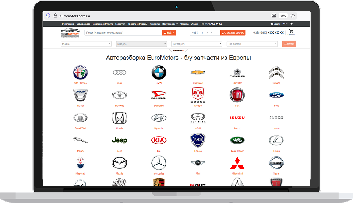Screen dimensions: 353x203
Task: Expand the Тип детали dropdown
Action: 252,44
